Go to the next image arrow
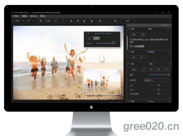Viewport: 183px width, 136px height. pyautogui.click(x=33, y=21)
